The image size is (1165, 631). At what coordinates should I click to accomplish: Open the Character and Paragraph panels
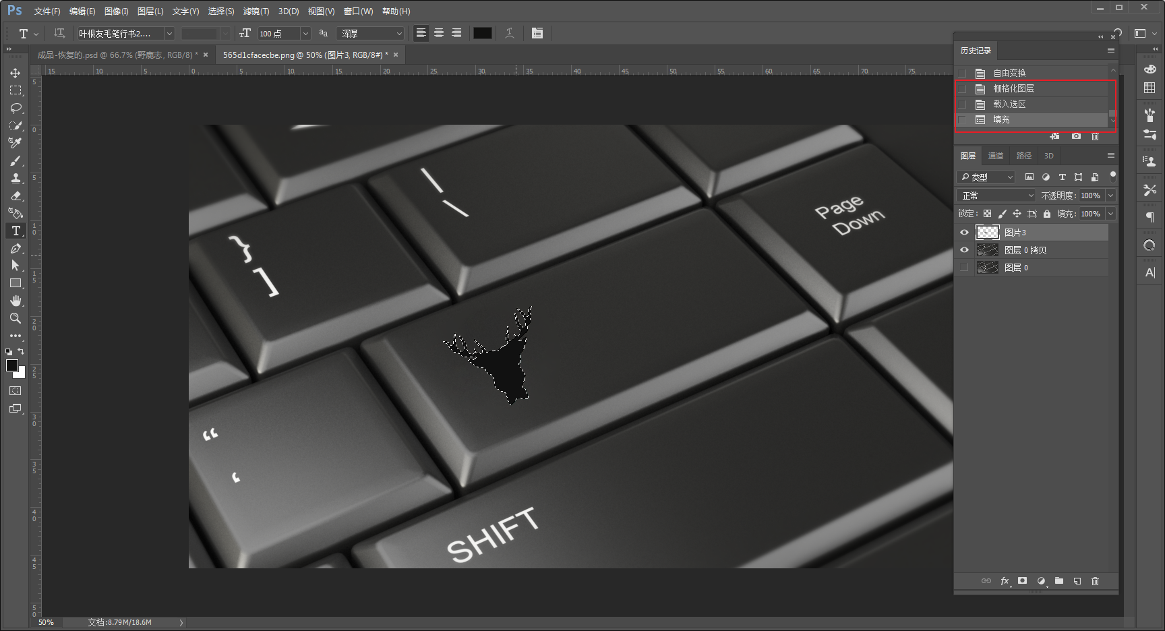pyautogui.click(x=537, y=33)
